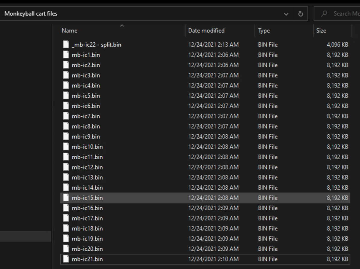Select file name mb-ic4.bin
This screenshot has height=269, width=360.
point(86,86)
